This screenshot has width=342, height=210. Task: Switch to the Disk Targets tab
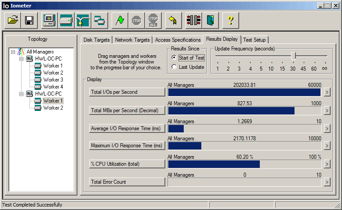coord(96,40)
